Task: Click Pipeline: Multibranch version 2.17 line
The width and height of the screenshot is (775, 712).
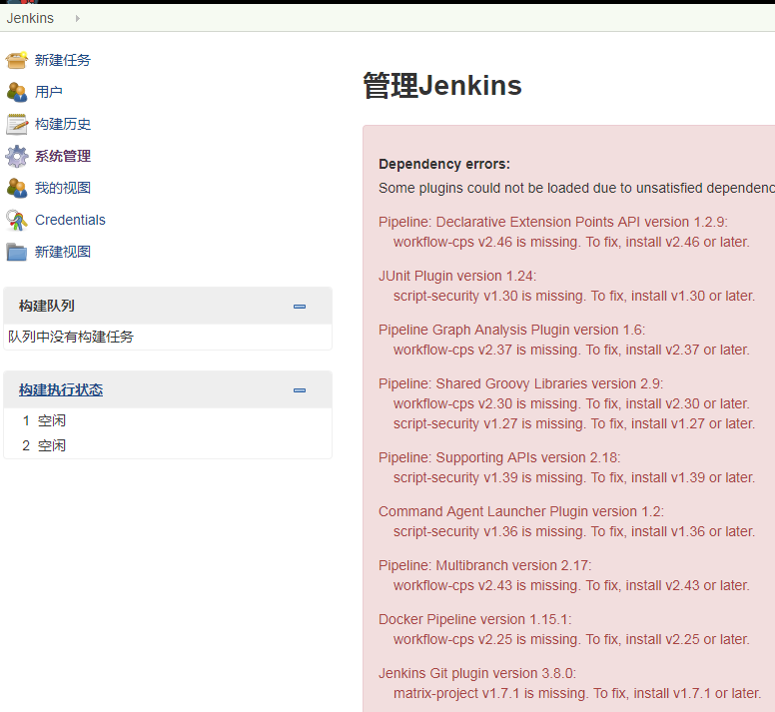Action: tap(484, 566)
